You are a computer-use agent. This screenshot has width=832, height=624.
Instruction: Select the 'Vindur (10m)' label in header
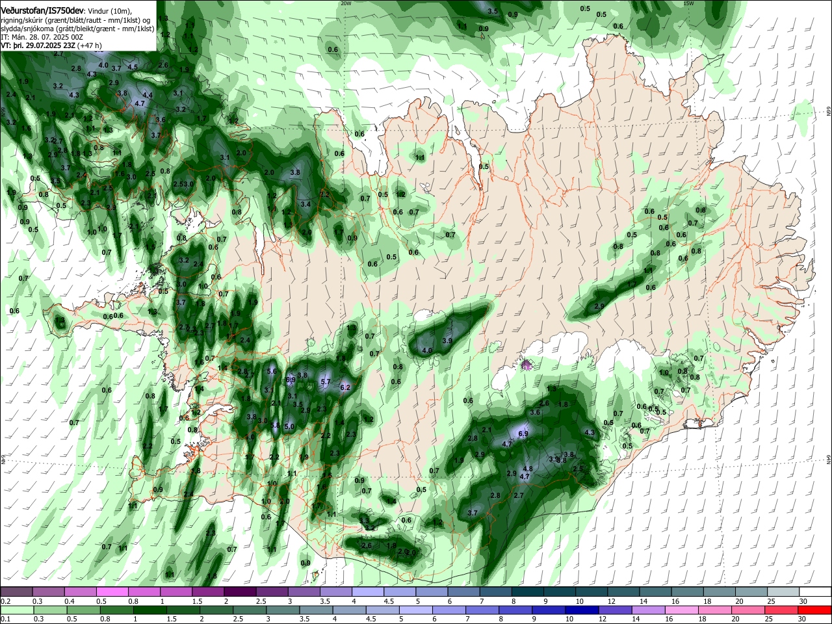click(x=110, y=12)
